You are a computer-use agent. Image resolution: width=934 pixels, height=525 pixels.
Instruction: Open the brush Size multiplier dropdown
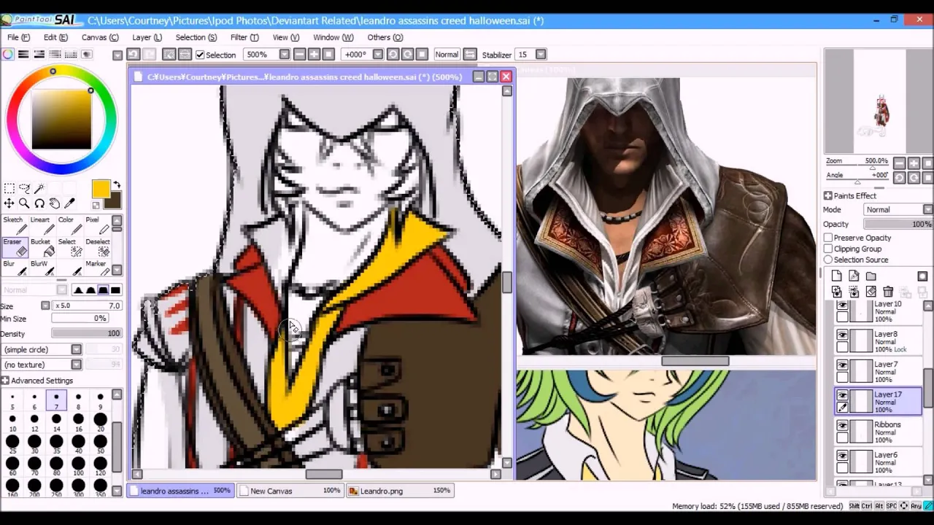pos(45,306)
